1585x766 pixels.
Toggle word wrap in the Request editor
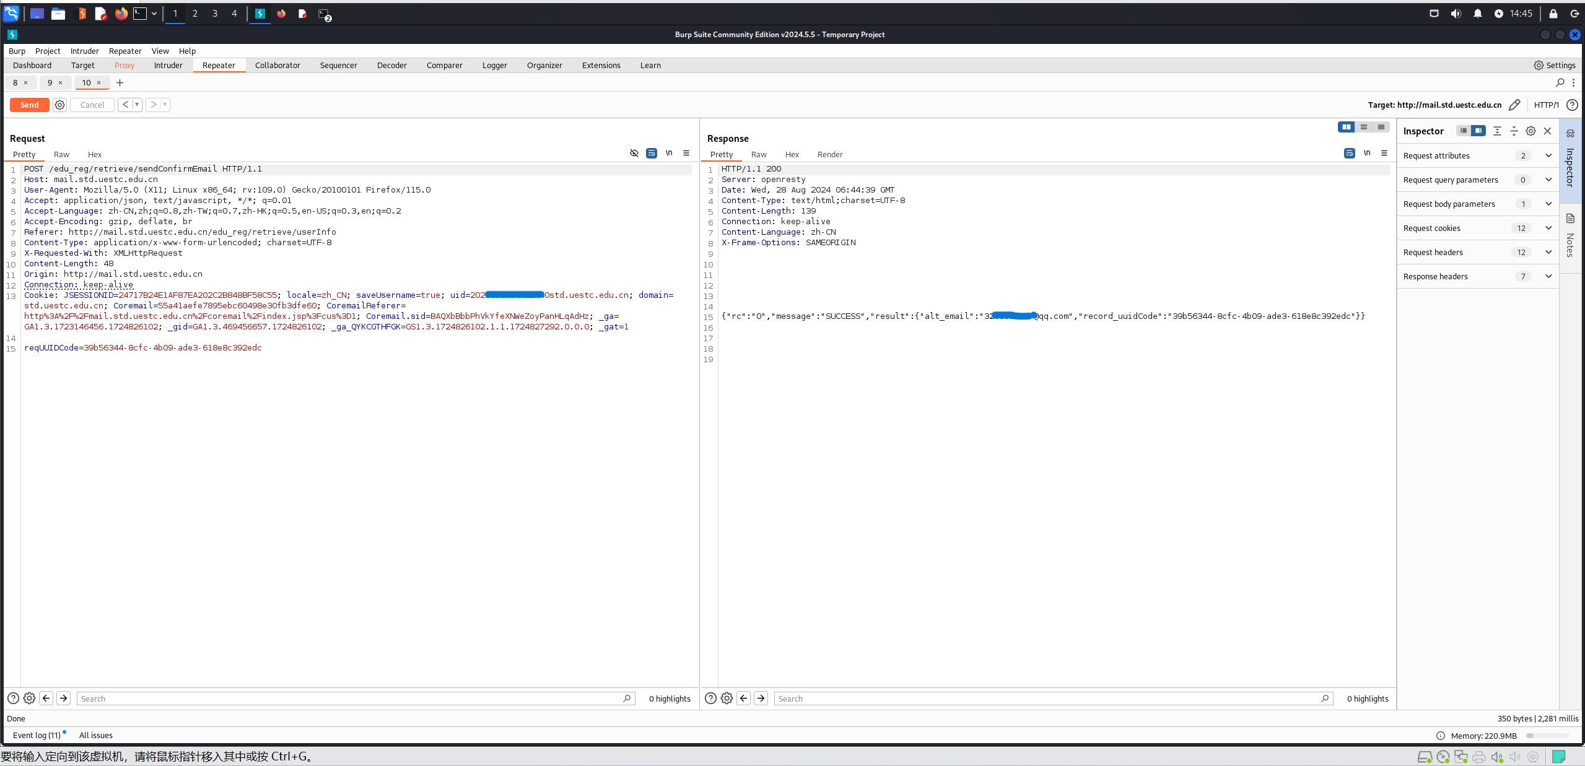652,153
